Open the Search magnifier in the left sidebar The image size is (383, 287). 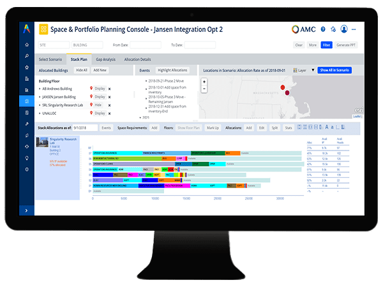click(27, 56)
